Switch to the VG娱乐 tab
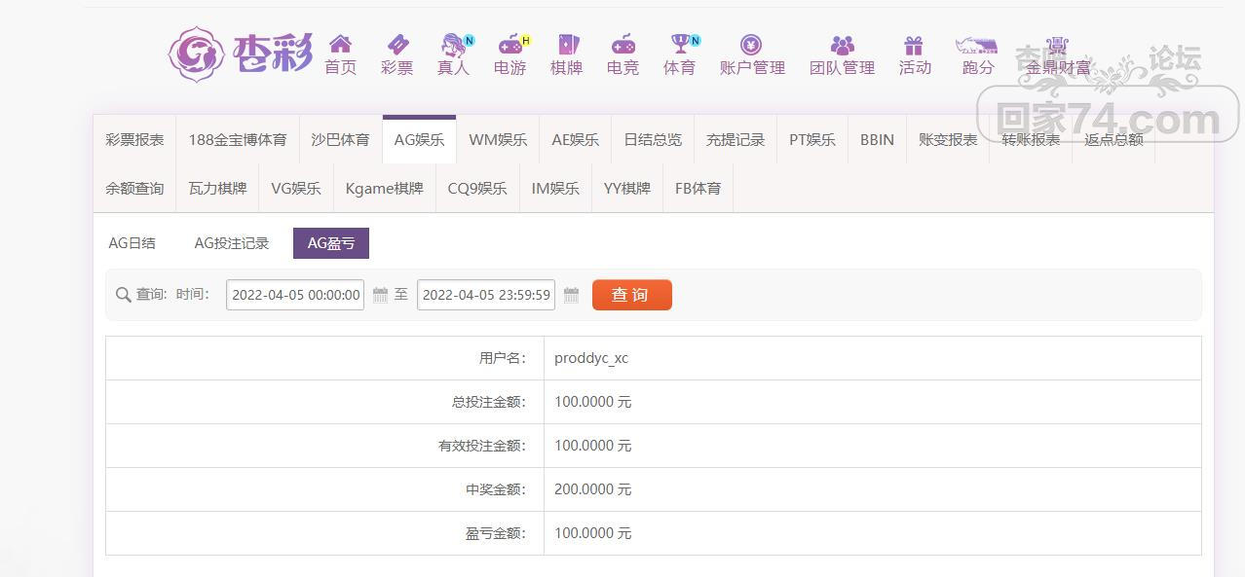This screenshot has height=577, width=1245. [x=296, y=188]
